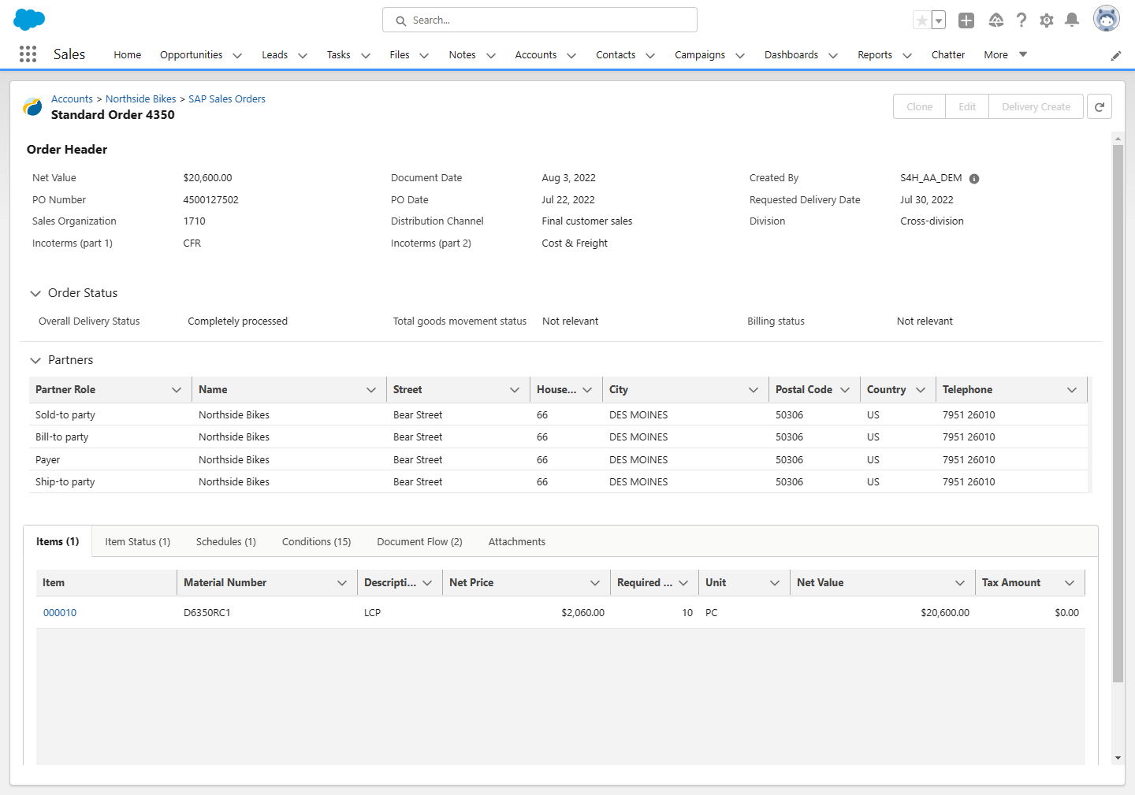Open the Campaigns tab
This screenshot has width=1135, height=795.
coord(700,54)
